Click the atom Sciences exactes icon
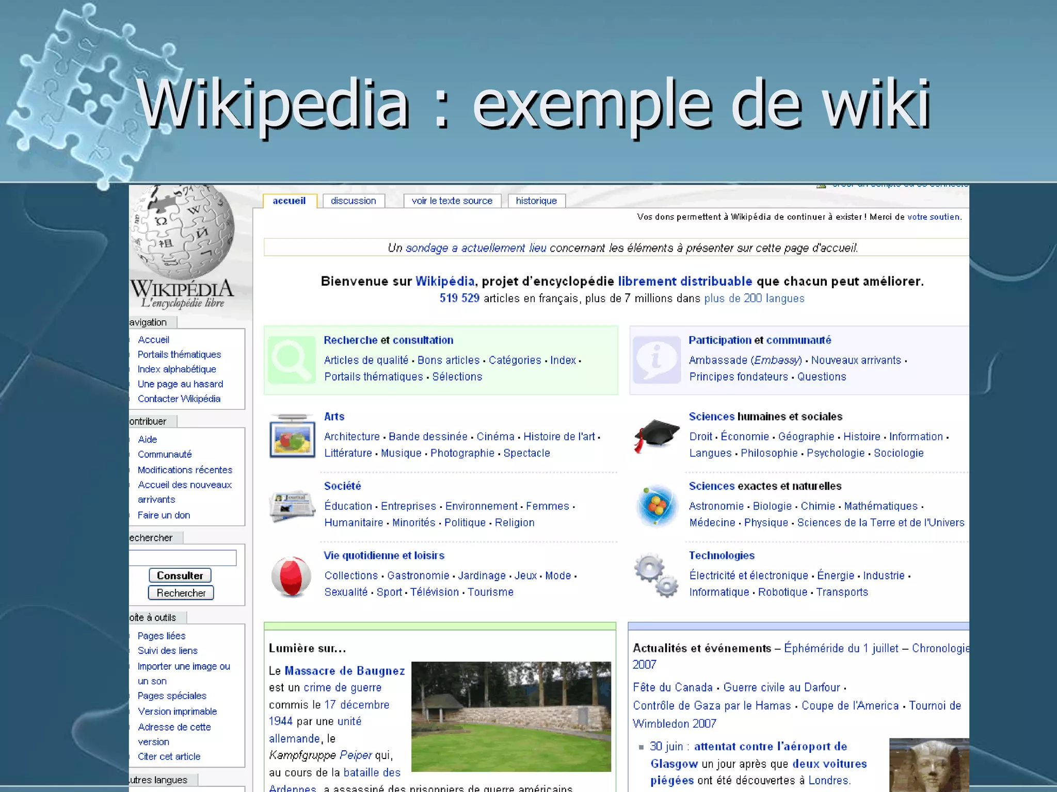Image resolution: width=1057 pixels, height=792 pixels. (x=656, y=506)
